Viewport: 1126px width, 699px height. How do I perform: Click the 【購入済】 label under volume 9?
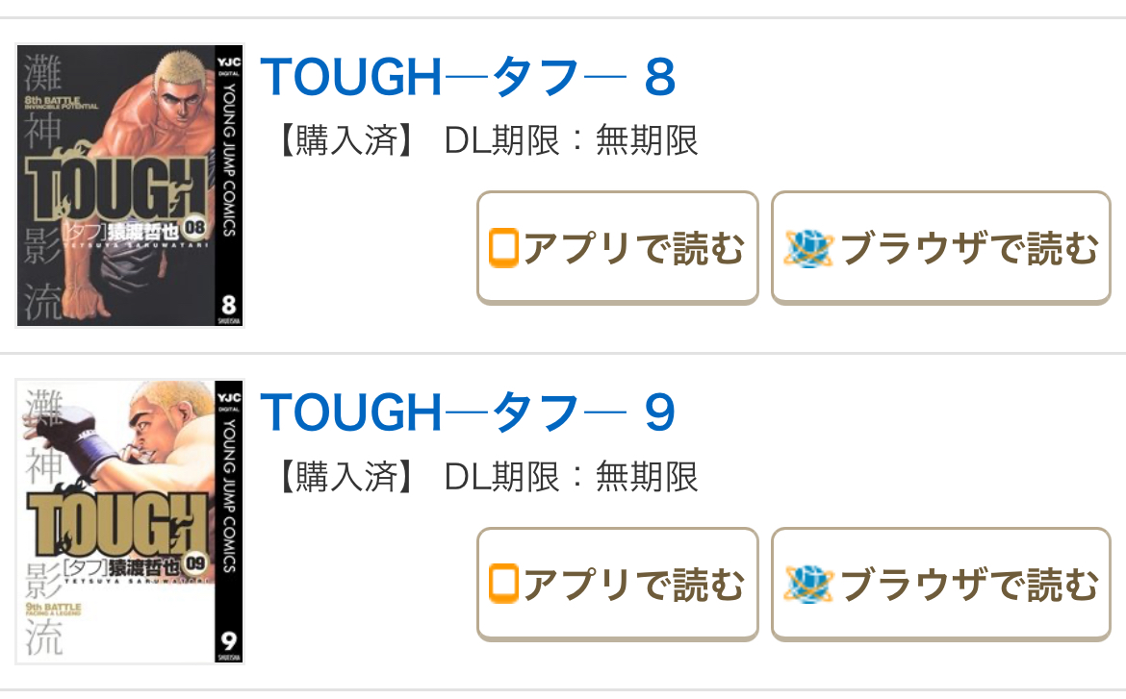(x=344, y=477)
